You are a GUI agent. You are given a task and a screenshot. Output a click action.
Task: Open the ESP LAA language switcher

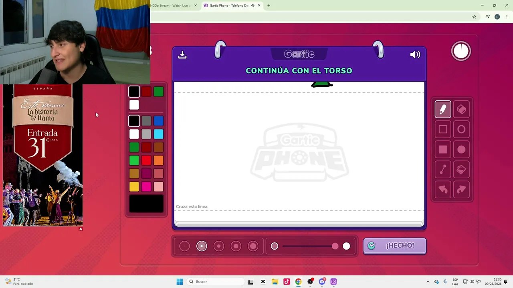455,282
